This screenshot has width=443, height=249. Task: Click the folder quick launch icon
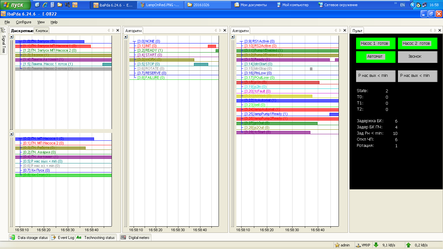coord(60,5)
